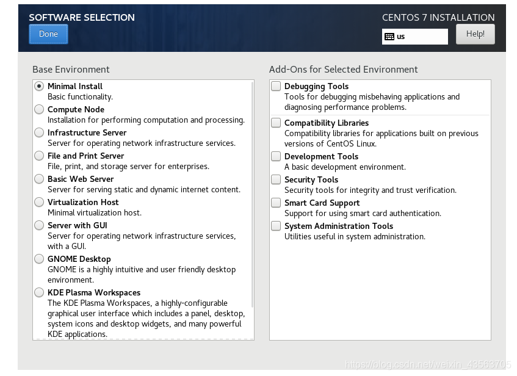Click 'File, print, and storage server for enterprises.'
This screenshot has width=517, height=376.
tap(128, 166)
